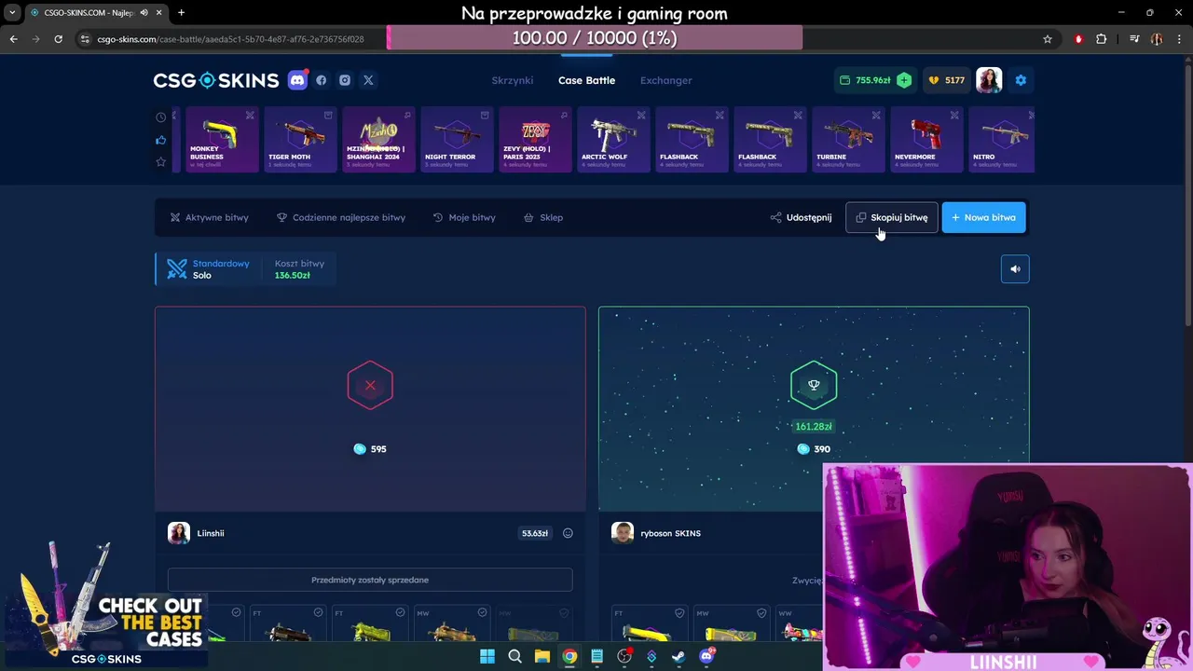
Task: Open Windows taskbar search
Action: click(x=514, y=656)
